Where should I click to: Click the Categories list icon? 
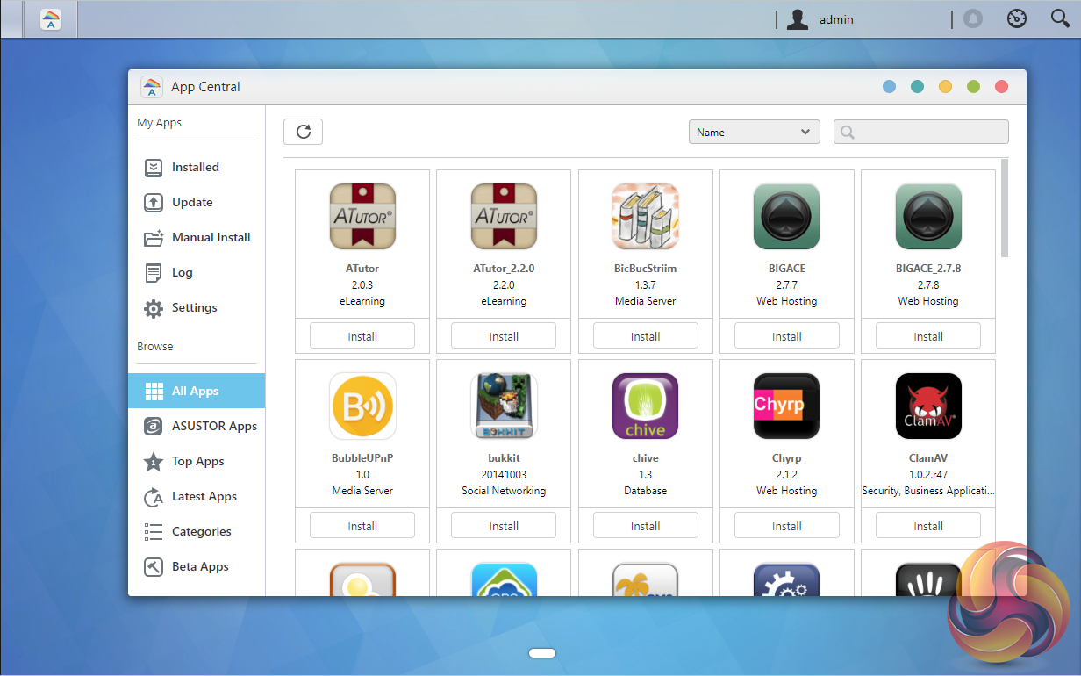coord(154,531)
